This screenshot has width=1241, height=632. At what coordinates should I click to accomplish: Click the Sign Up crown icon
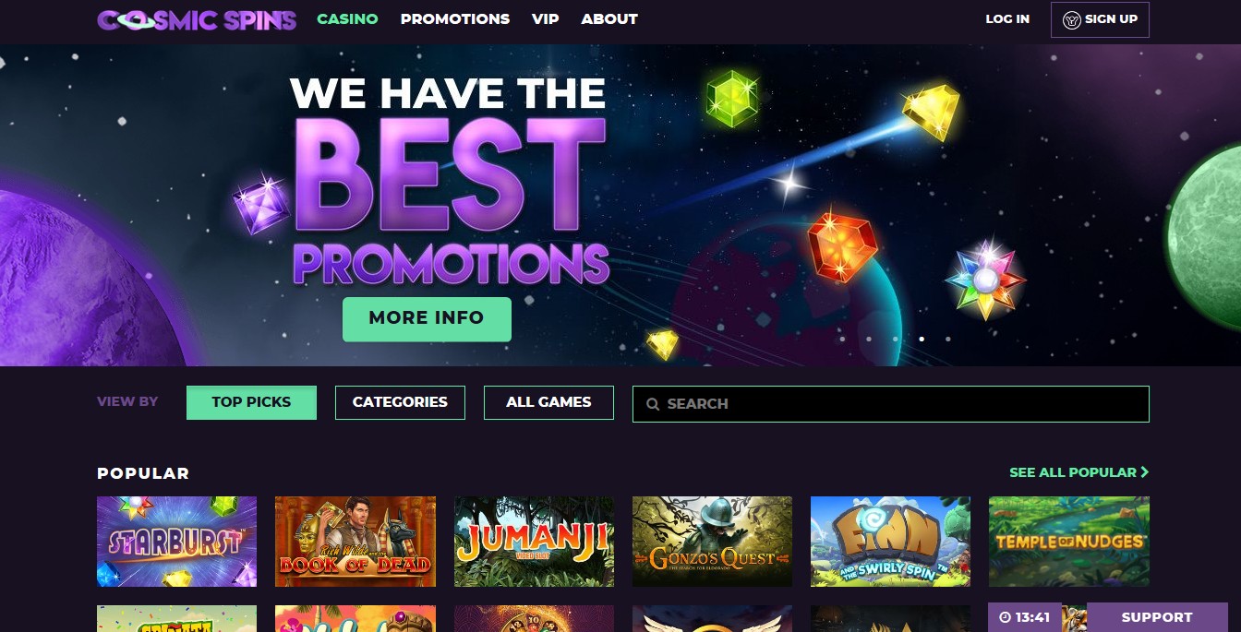(x=1071, y=19)
